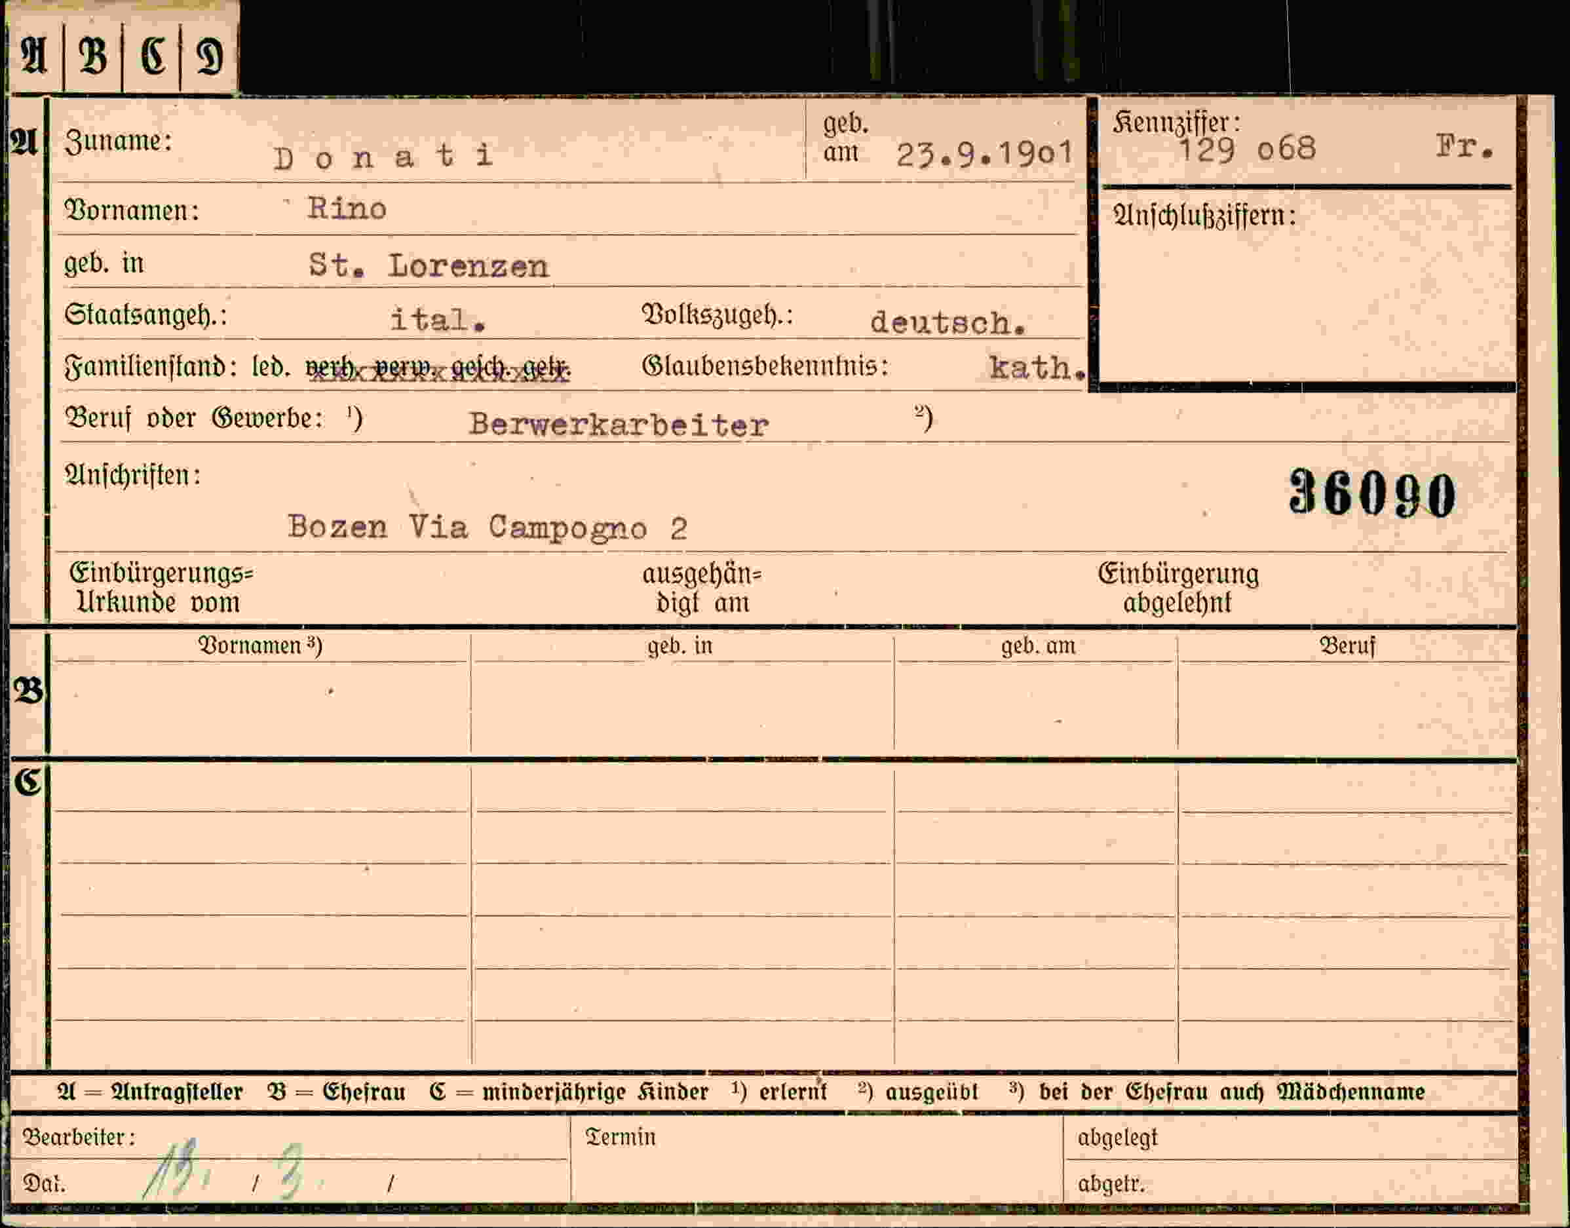Image resolution: width=1570 pixels, height=1228 pixels.
Task: Click the "Einbürgerung abgelehnt" label
Action: coord(1178,587)
